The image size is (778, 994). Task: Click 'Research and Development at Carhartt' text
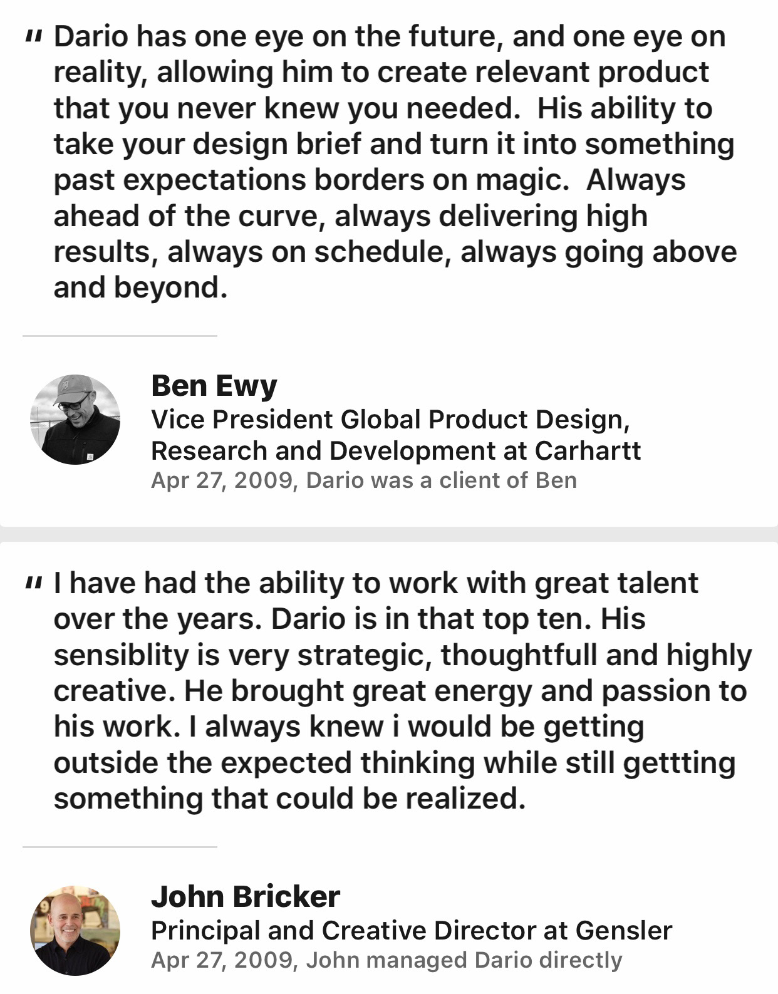[396, 451]
